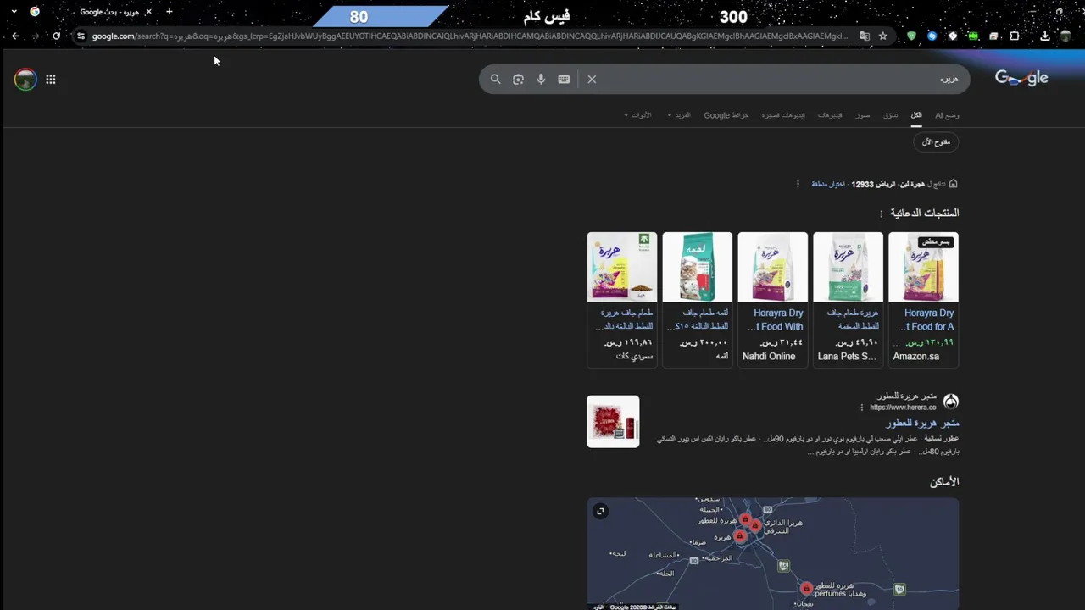Click the Lana Pets product thumbnail
Screen dimensions: 1085x610
point(848,267)
